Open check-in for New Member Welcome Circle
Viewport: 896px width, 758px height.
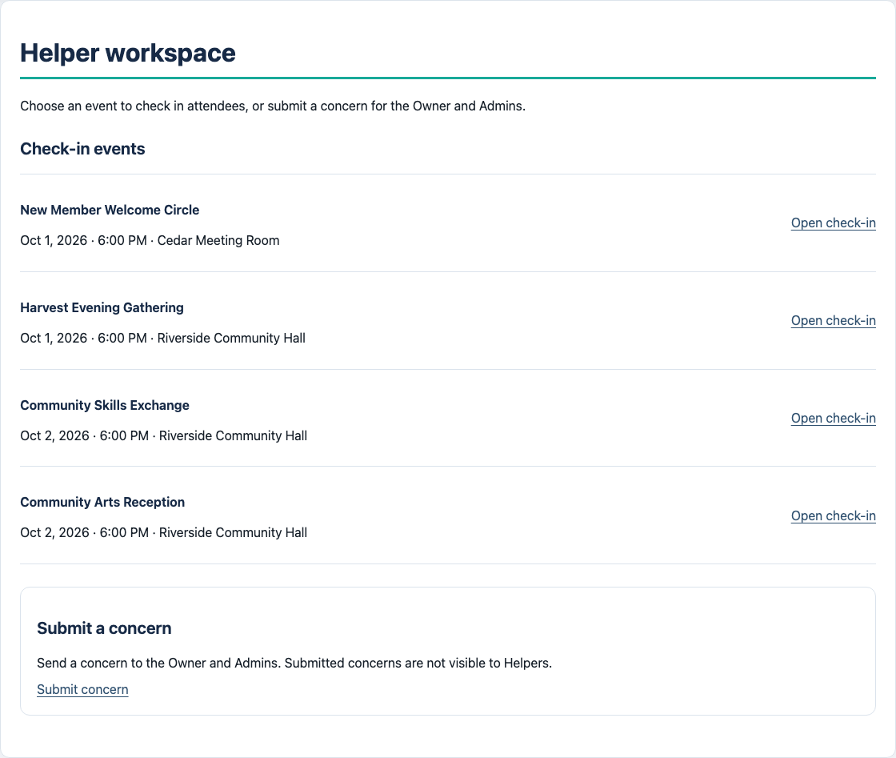point(833,223)
